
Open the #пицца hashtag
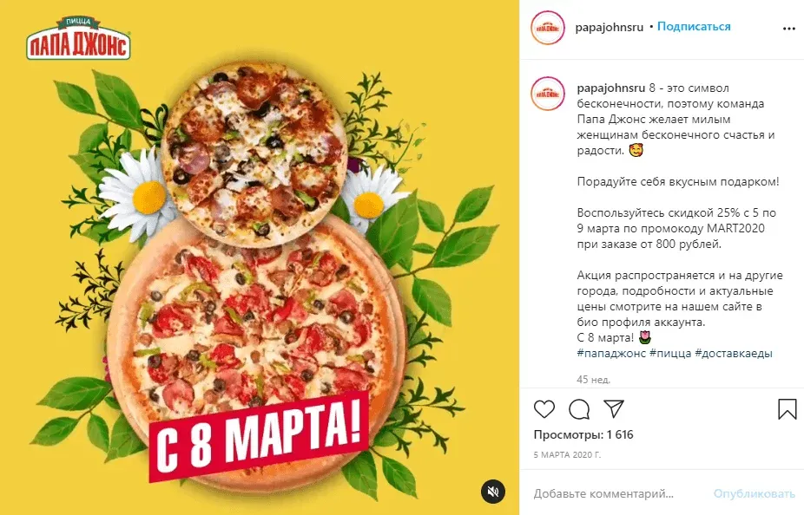(670, 353)
